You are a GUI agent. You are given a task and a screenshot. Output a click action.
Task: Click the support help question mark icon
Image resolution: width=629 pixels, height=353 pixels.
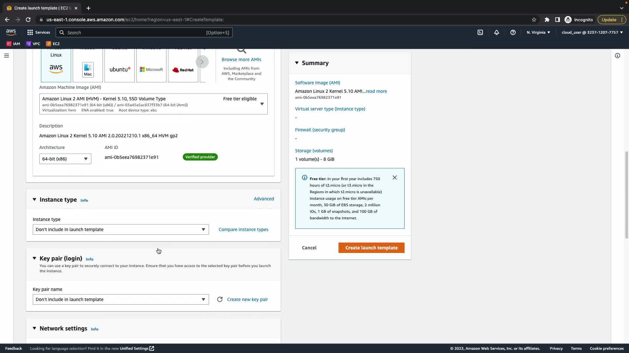coord(513,32)
